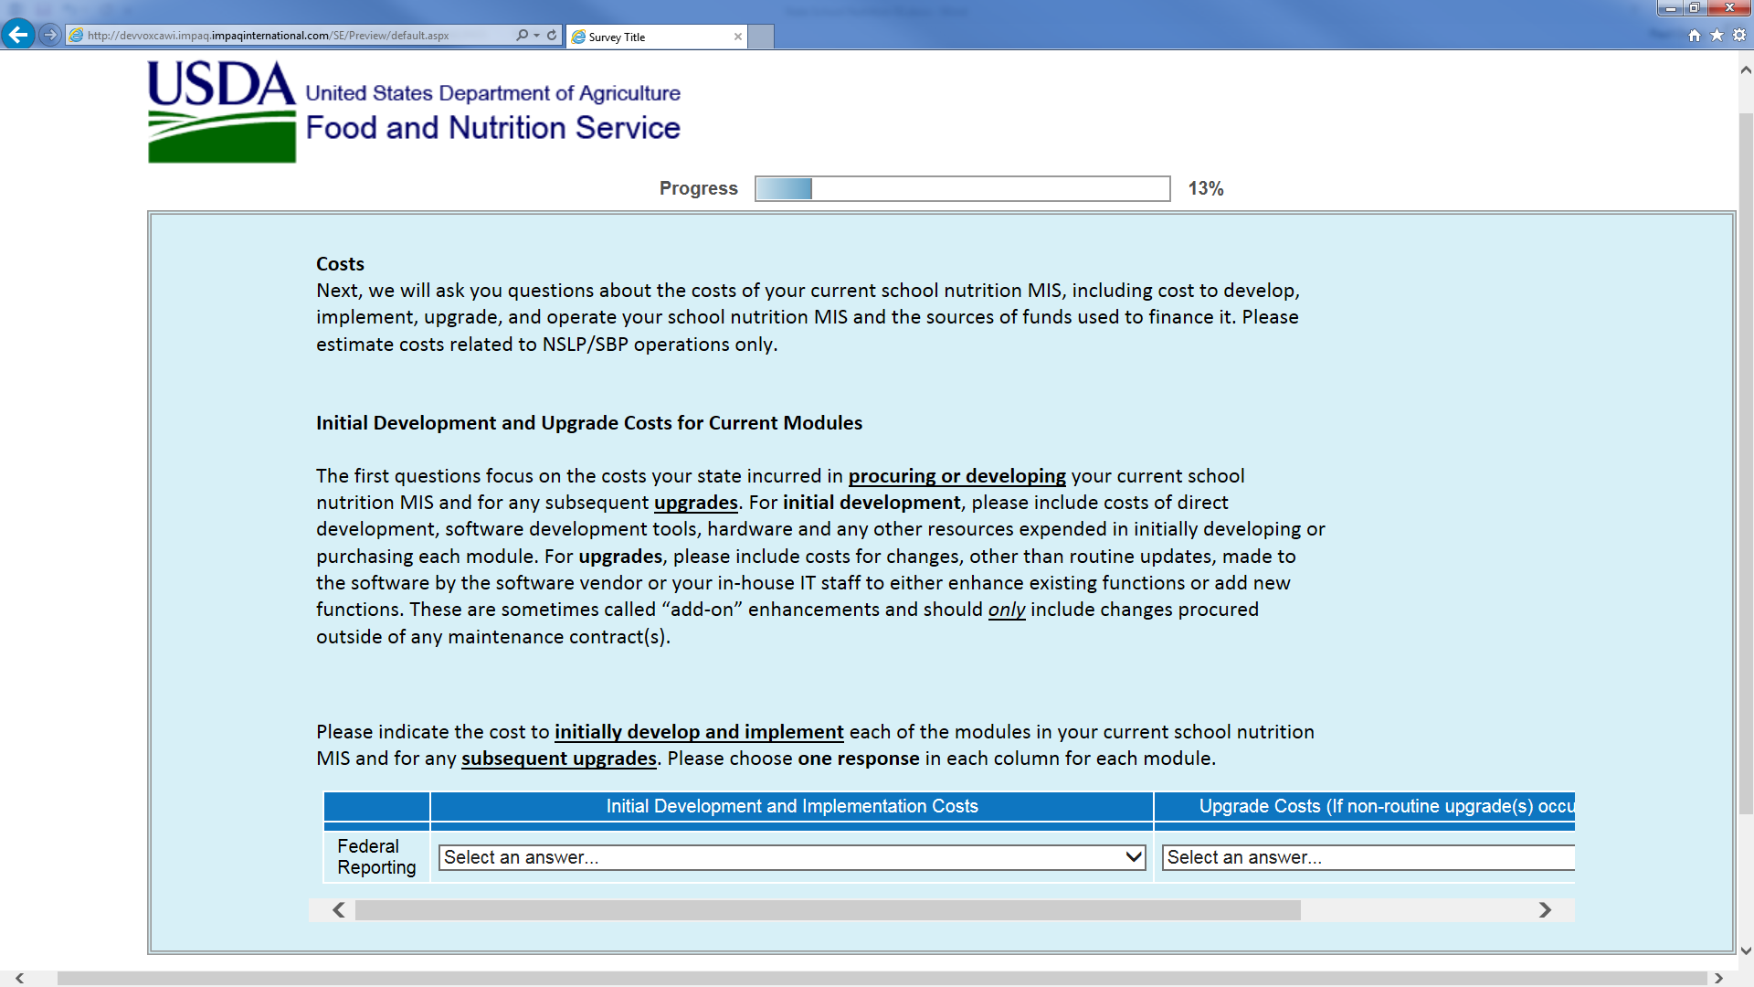The image size is (1754, 987).
Task: Open browser Tools gear icon
Action: click(x=1739, y=35)
